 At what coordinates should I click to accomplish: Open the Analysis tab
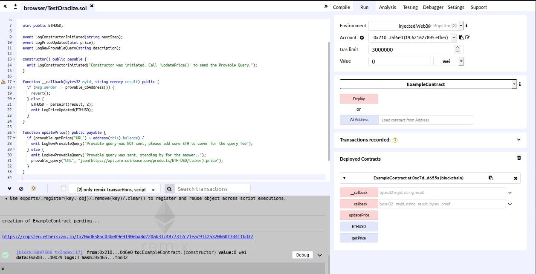tap(387, 7)
